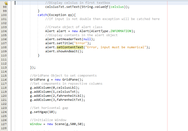Click the lightbulb hint icon in gutter
188x131 pixels.
6,3
